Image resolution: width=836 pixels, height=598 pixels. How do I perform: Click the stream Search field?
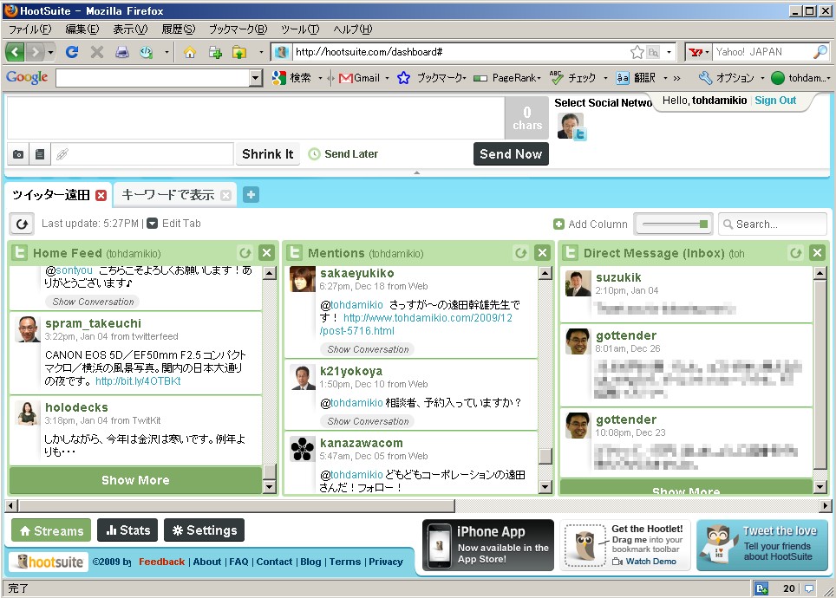[x=773, y=224]
